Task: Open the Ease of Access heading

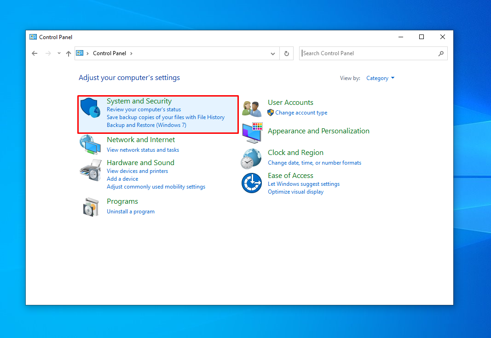Action: (x=290, y=176)
